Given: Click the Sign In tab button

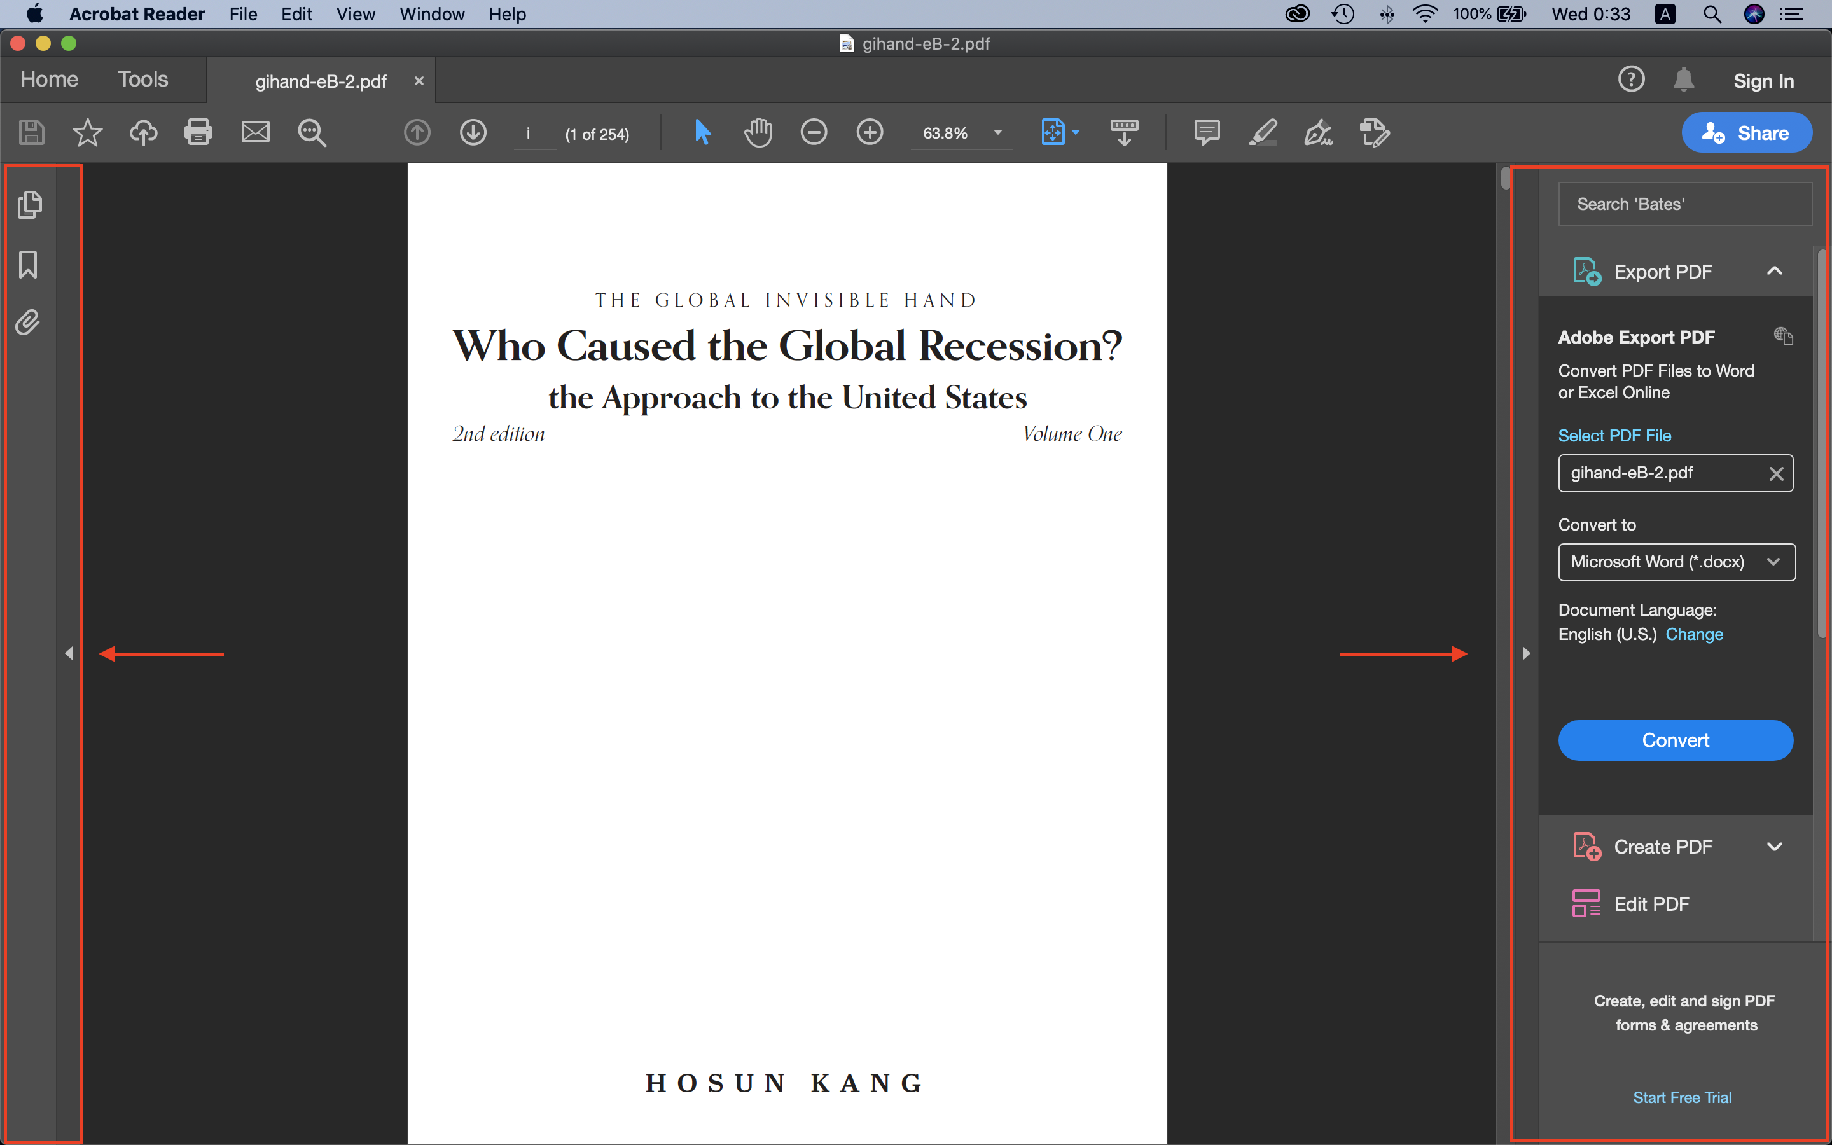Looking at the screenshot, I should [1763, 80].
